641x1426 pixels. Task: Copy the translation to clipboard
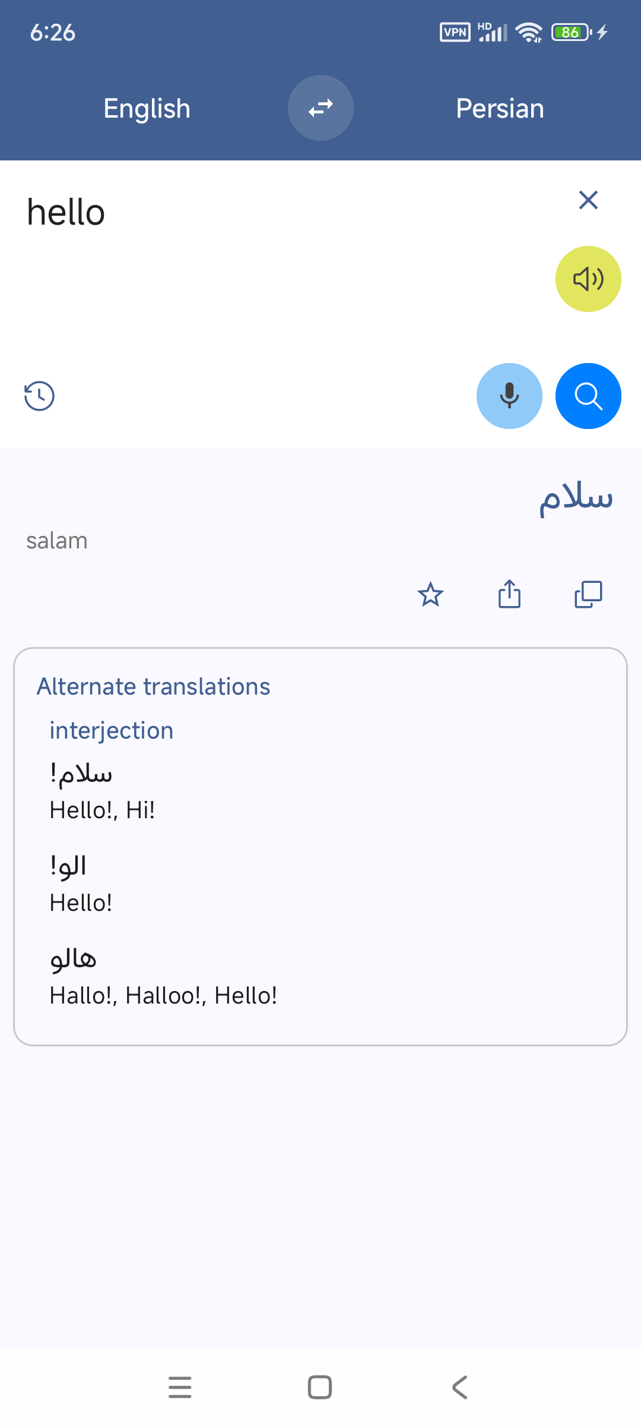click(x=588, y=594)
